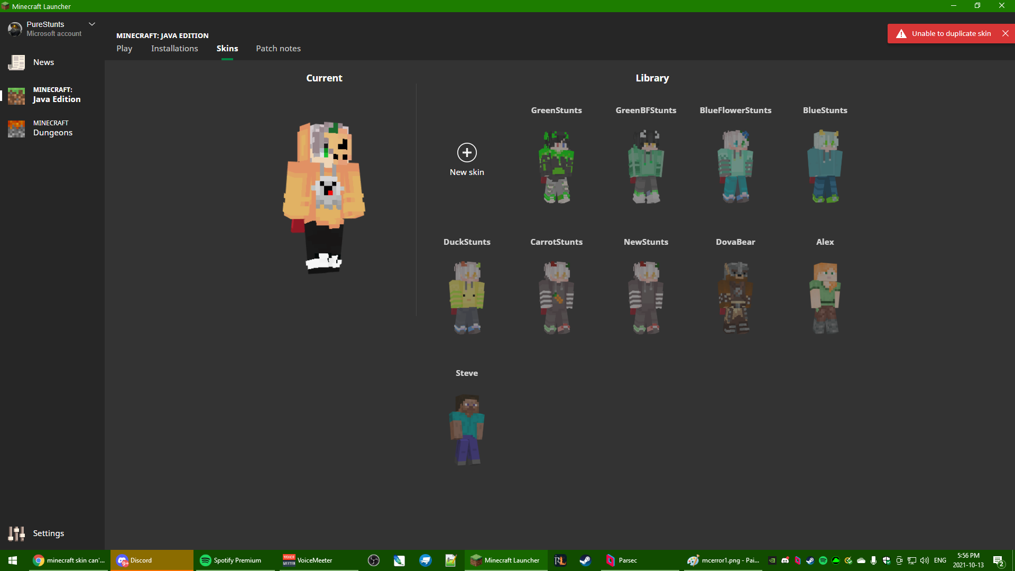Open Spotify Premium from the taskbar

tap(231, 560)
